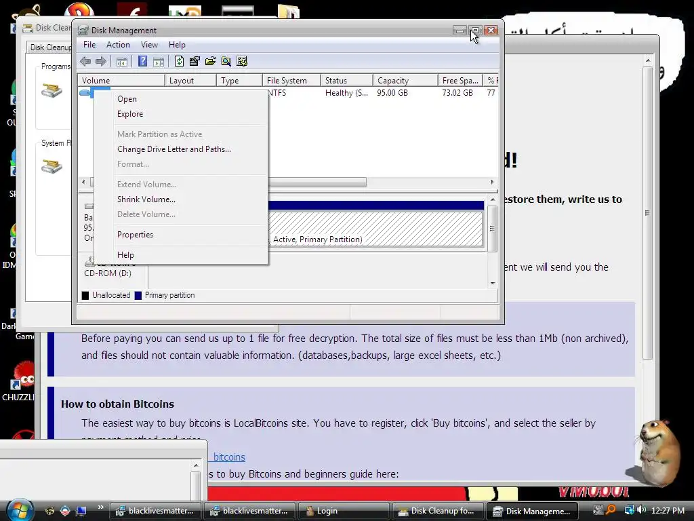The width and height of the screenshot is (694, 521).
Task: Click Disk Management taskbar button
Action: (x=532, y=511)
